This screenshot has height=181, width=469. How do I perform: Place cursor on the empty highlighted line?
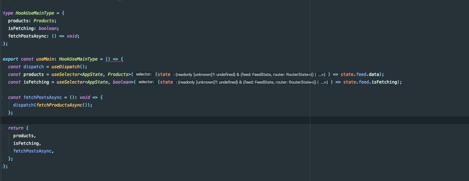click(234, 120)
